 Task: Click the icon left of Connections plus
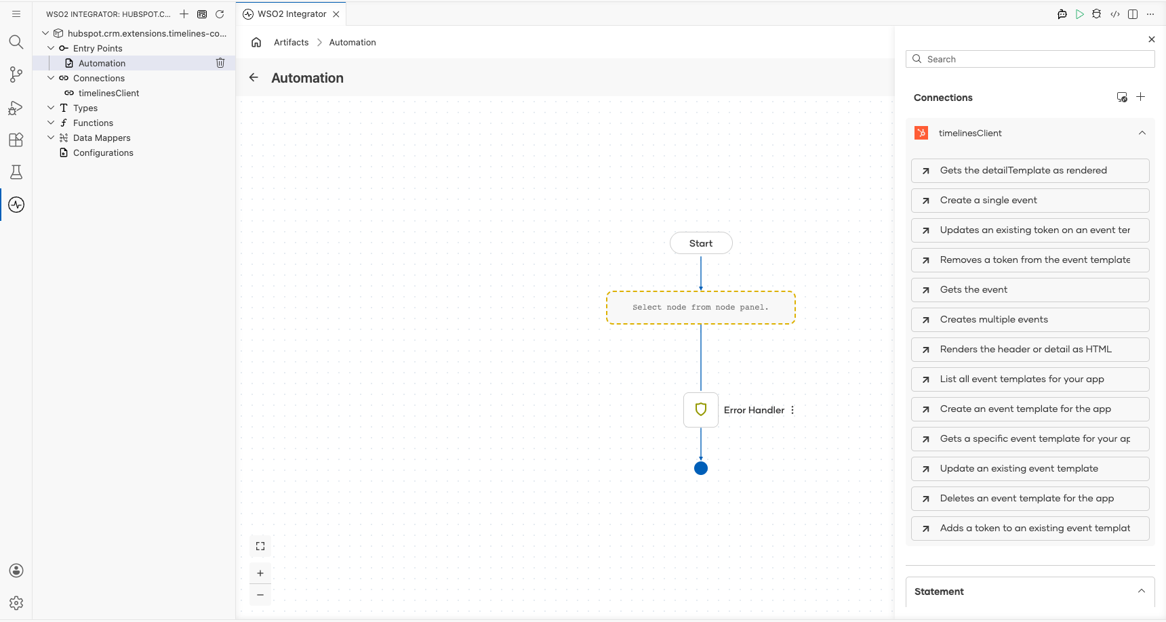[1122, 97]
